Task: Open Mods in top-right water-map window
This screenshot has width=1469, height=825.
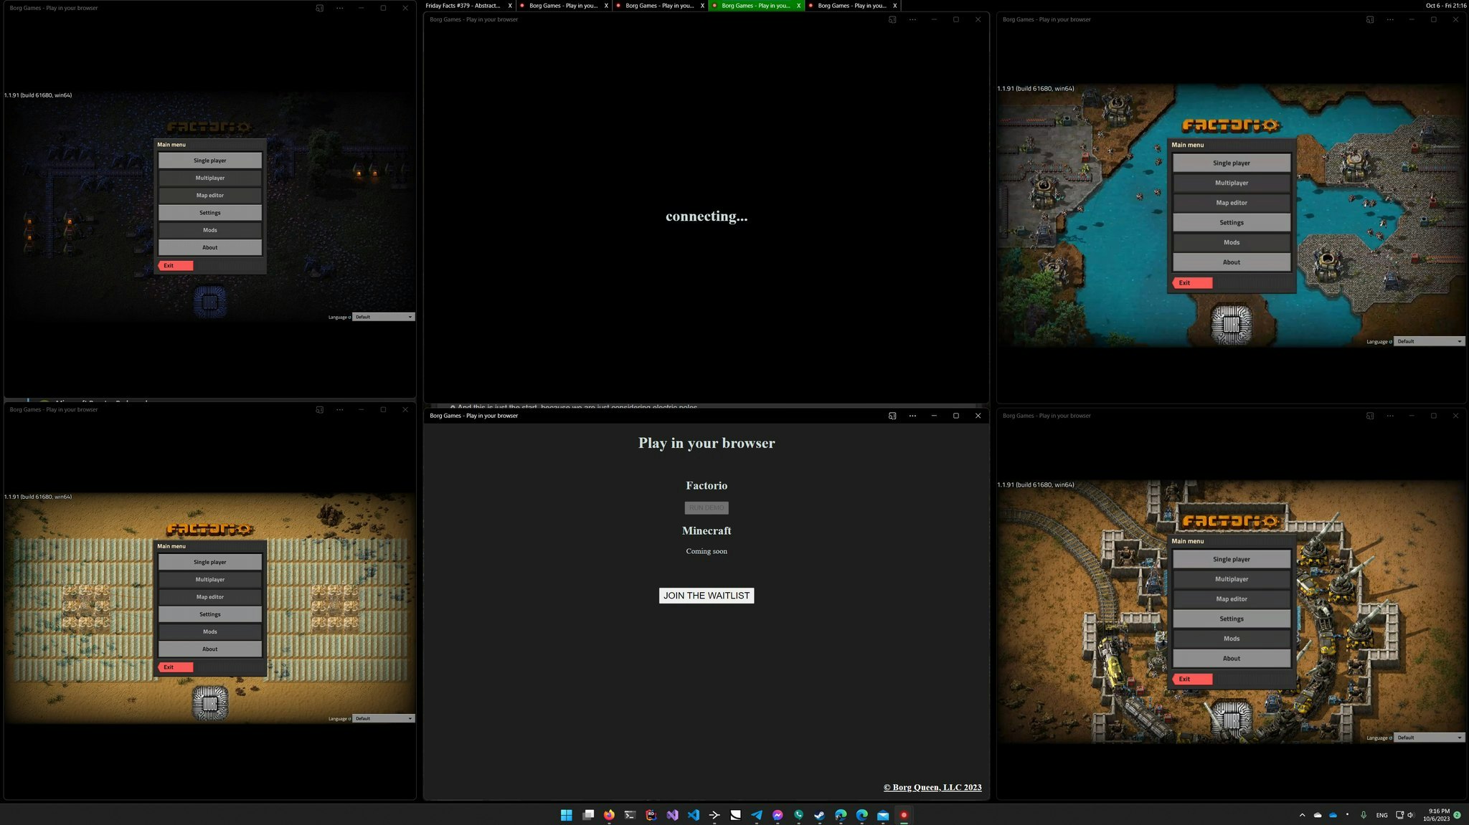Action: [x=1232, y=242]
